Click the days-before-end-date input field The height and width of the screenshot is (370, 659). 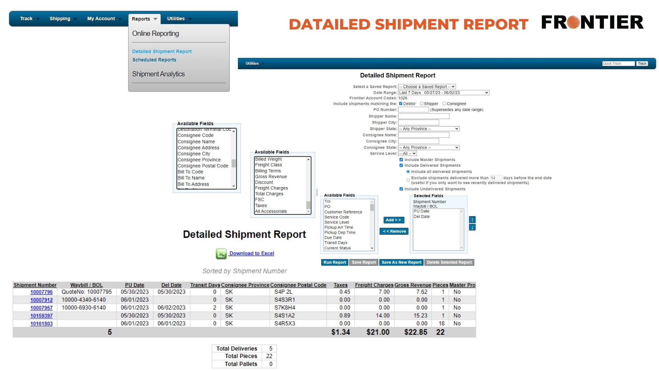[x=496, y=178]
